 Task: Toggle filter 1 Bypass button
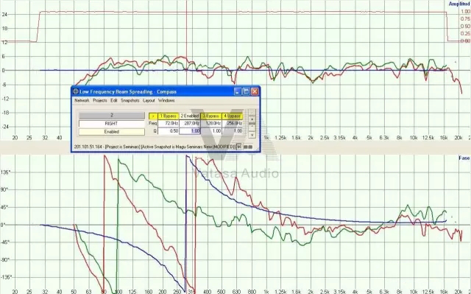click(169, 116)
